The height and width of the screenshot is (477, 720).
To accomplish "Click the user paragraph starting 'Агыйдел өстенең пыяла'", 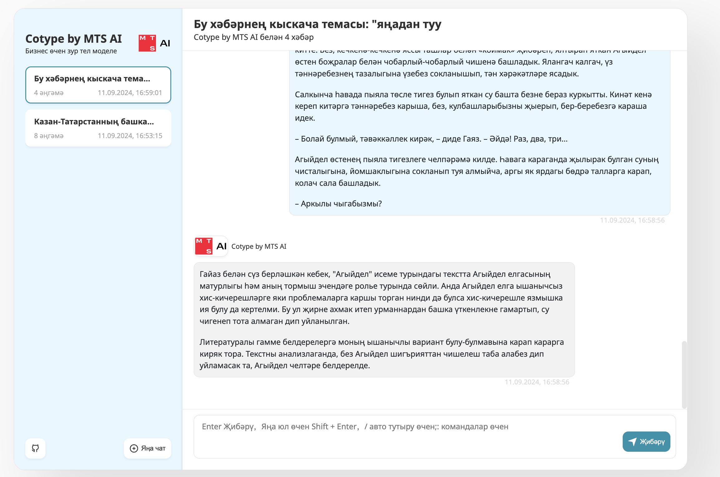I will tap(477, 171).
